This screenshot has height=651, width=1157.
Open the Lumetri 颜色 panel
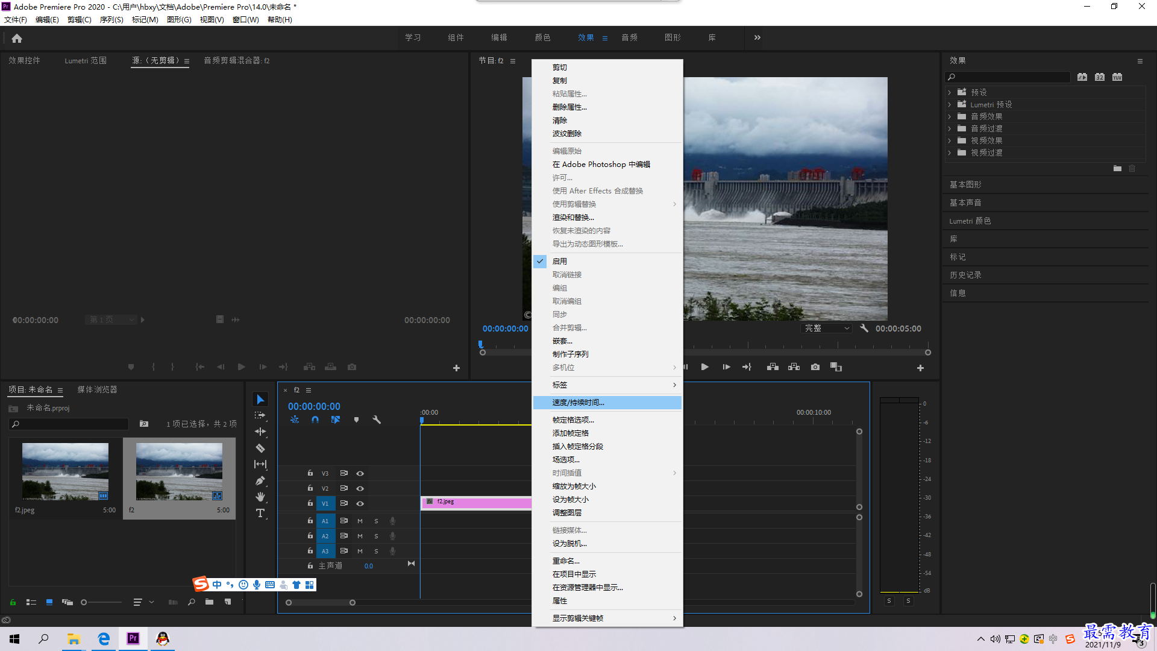pyautogui.click(x=970, y=221)
